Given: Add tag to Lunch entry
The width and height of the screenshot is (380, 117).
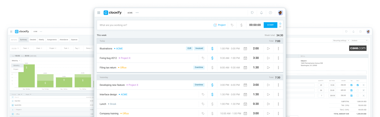Looking at the screenshot, I should tap(203, 104).
